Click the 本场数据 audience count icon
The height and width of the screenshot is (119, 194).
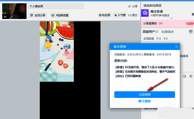157,38
